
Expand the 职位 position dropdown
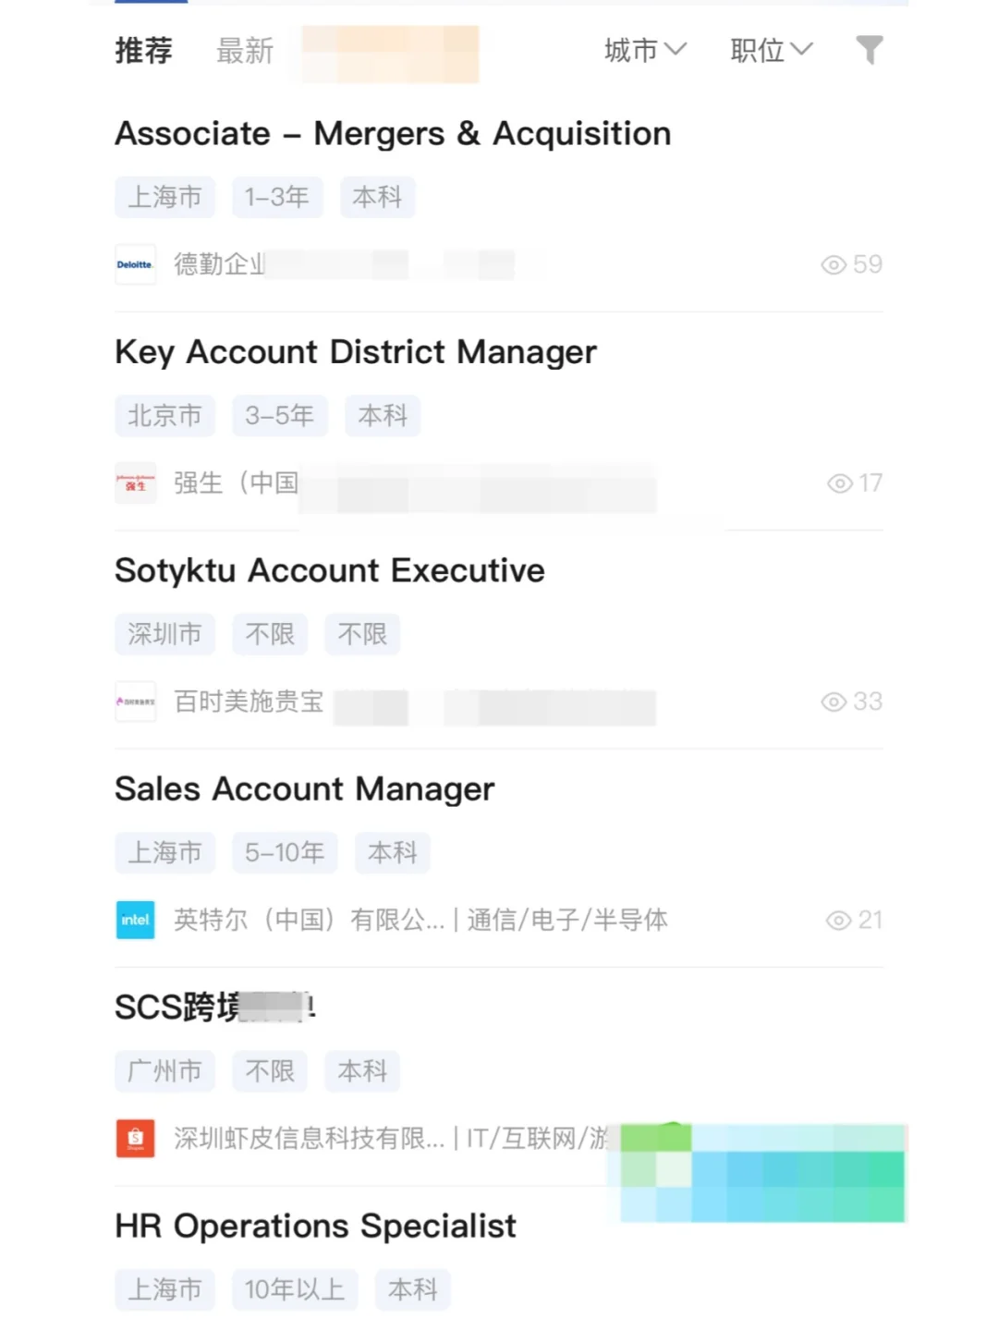pyautogui.click(x=772, y=50)
